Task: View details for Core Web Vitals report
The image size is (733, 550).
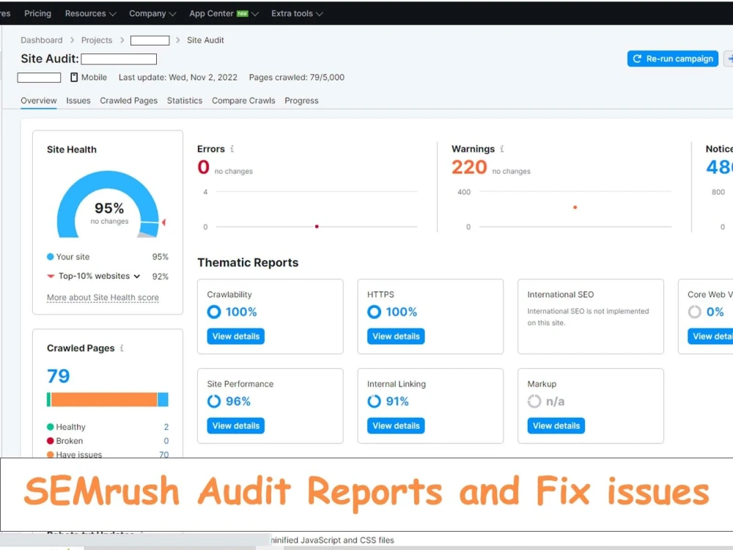Action: click(710, 337)
